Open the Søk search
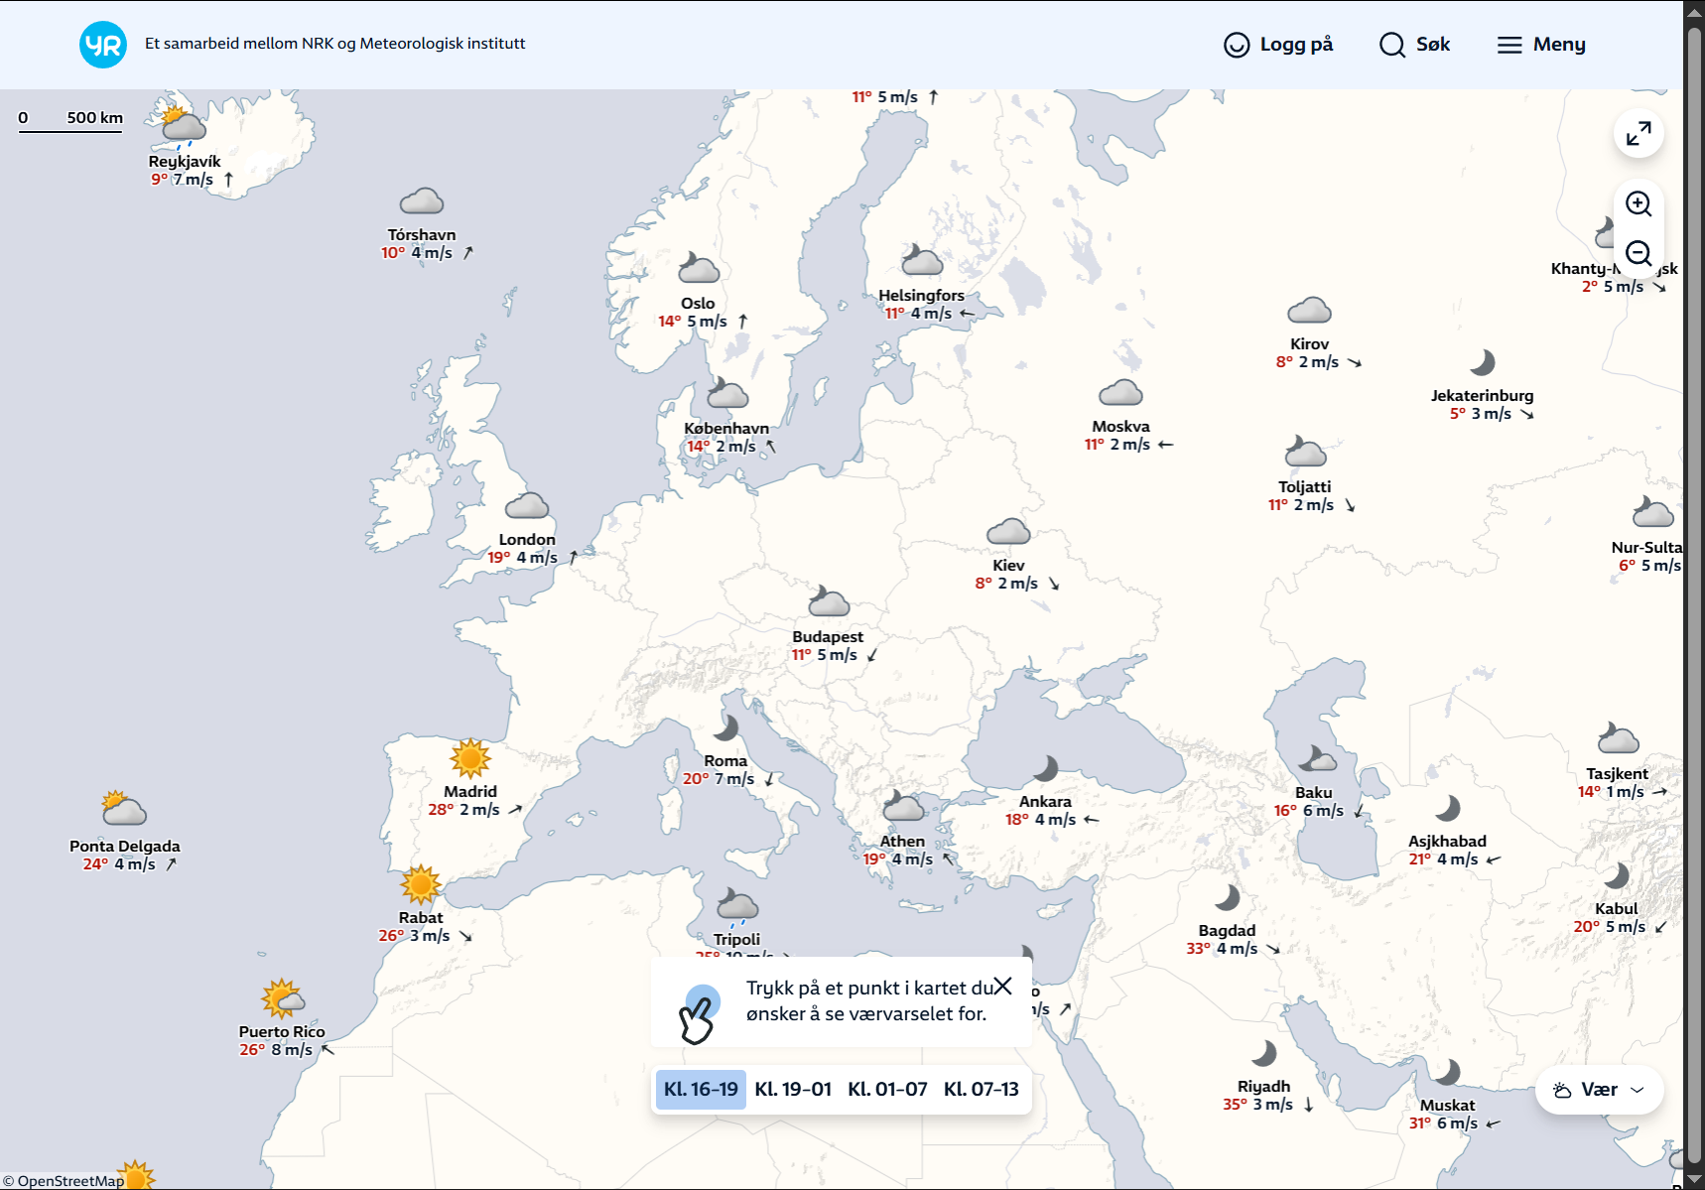 [x=1414, y=45]
